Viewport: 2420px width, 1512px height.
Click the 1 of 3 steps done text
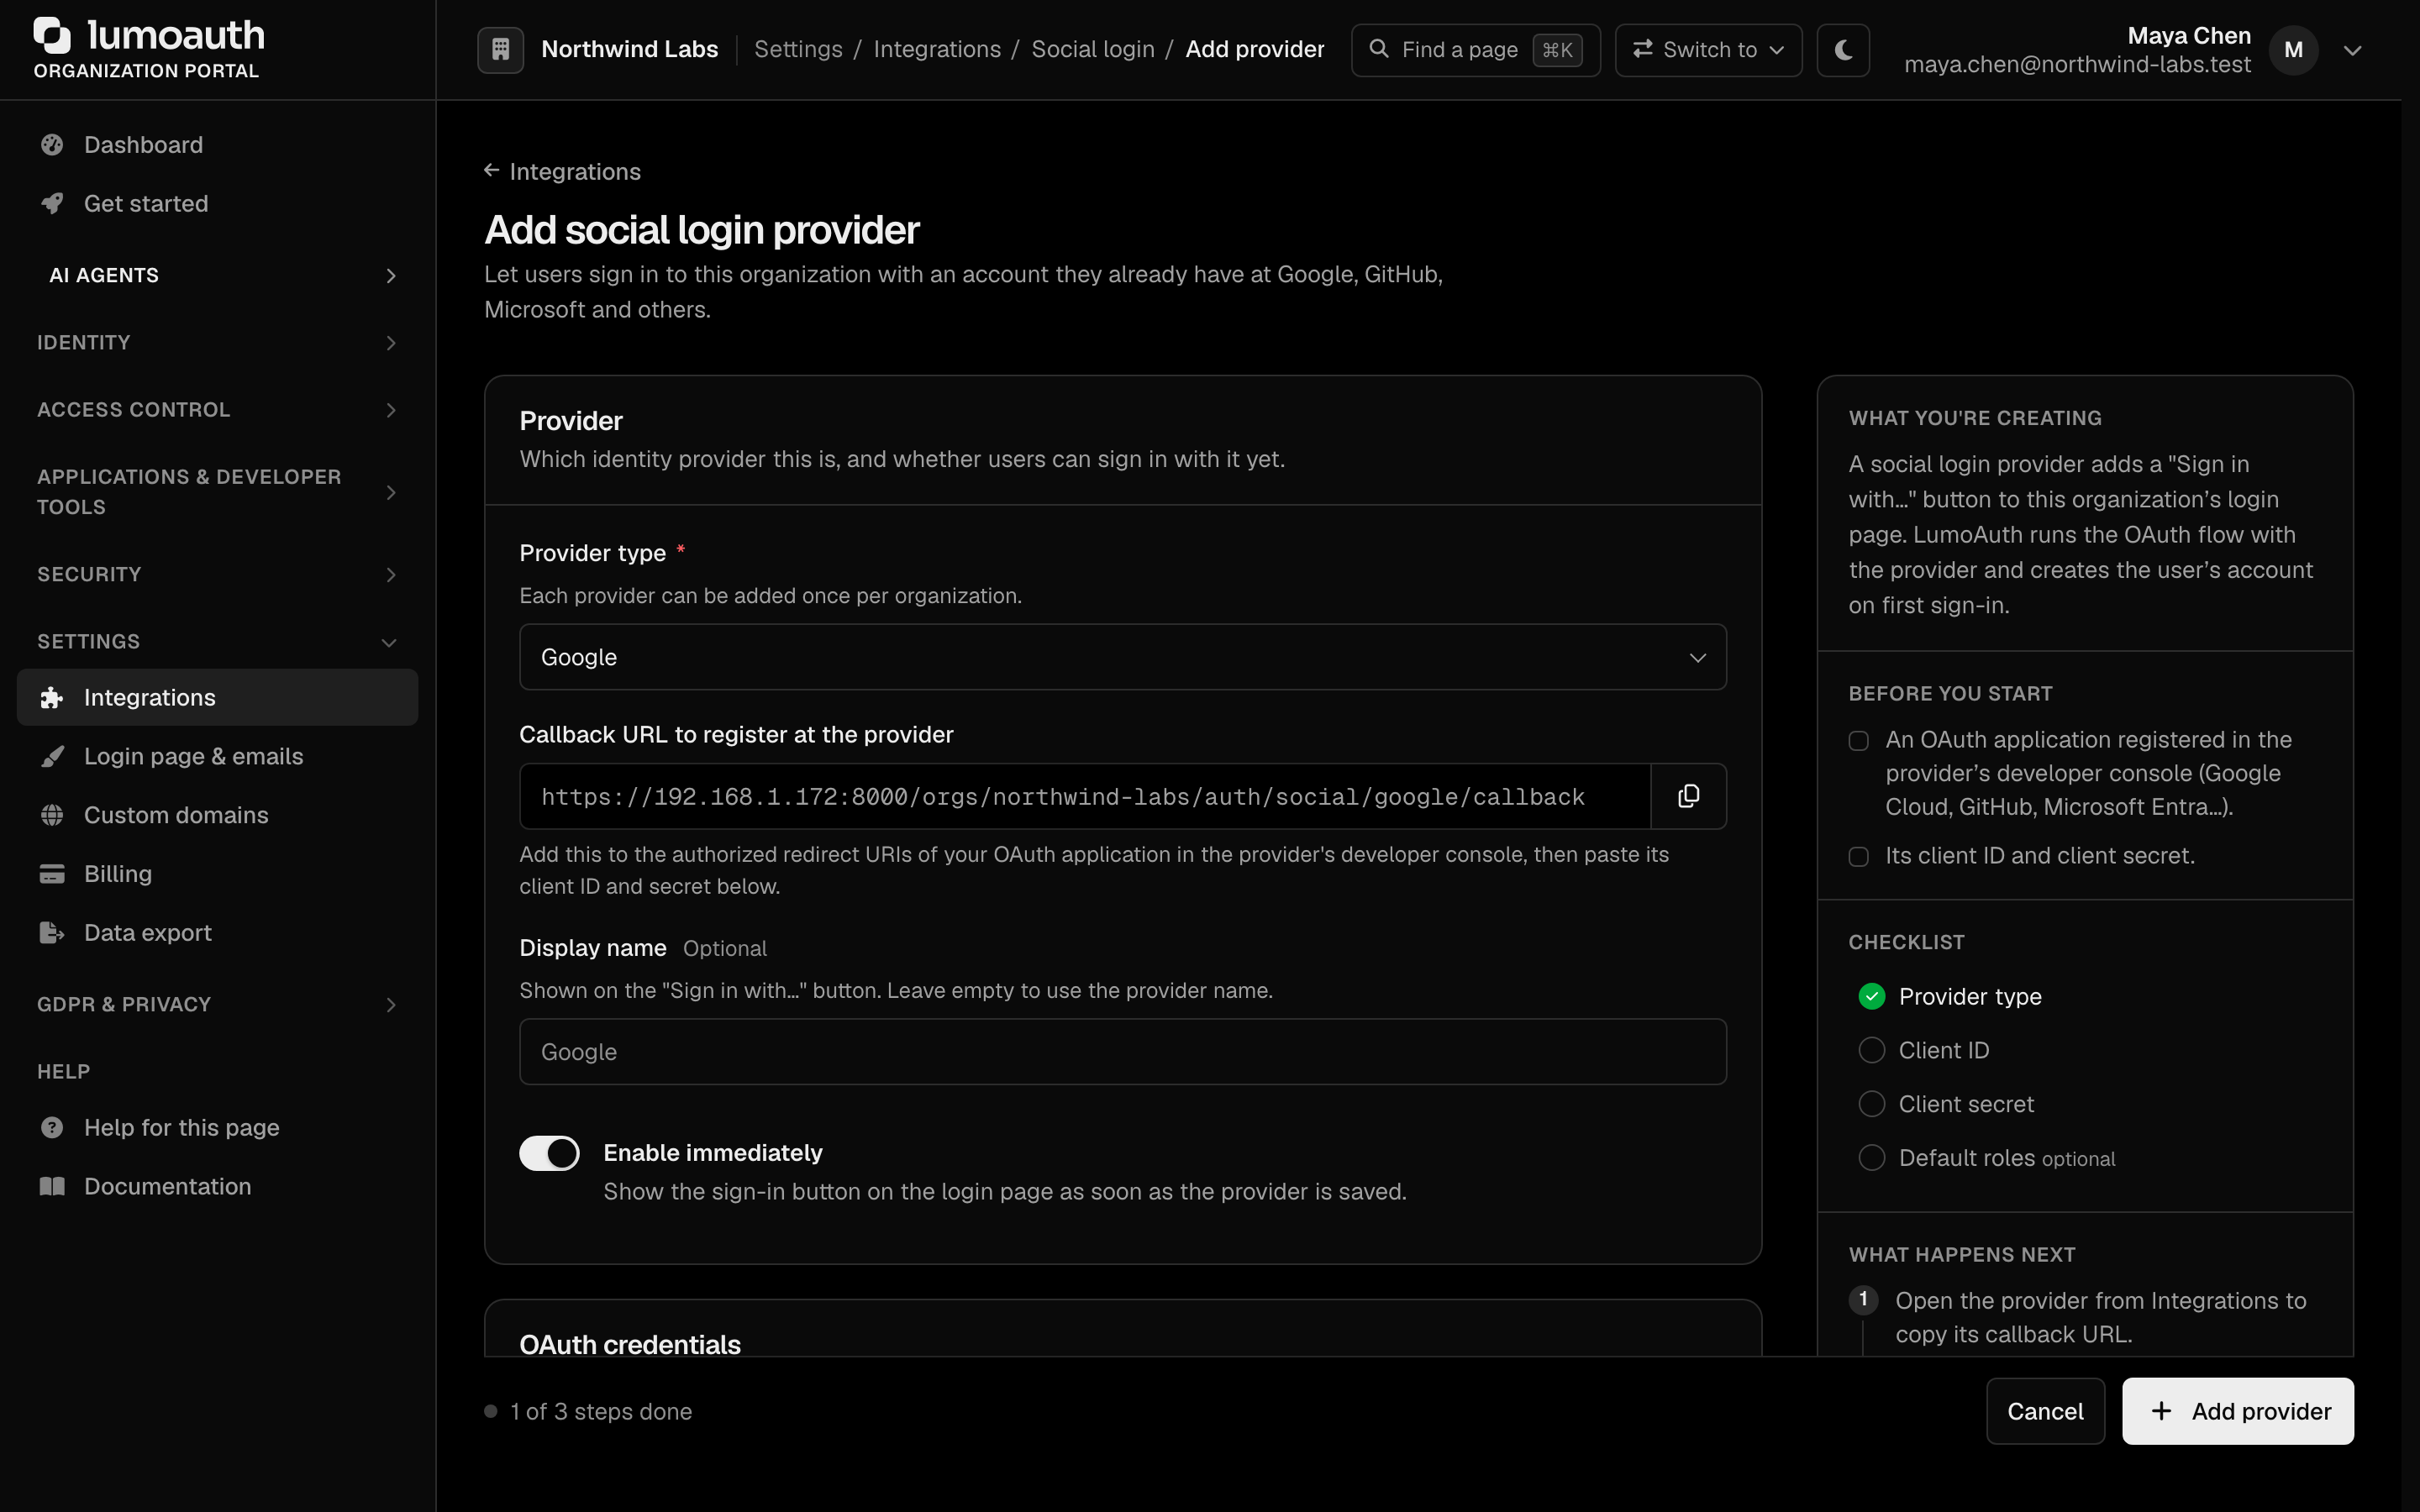coord(600,1411)
